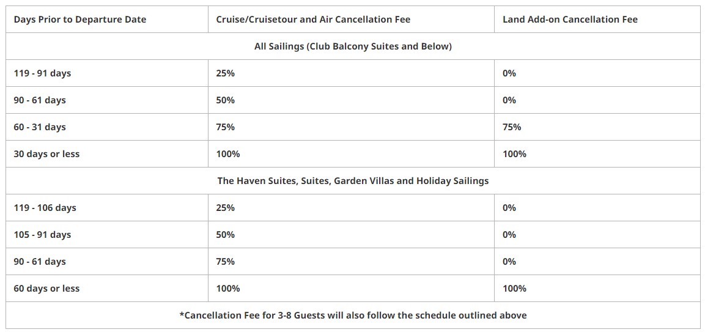Click 100% cruise fee for 30 days or less
Screen dimensions: 705x332
coord(228,154)
